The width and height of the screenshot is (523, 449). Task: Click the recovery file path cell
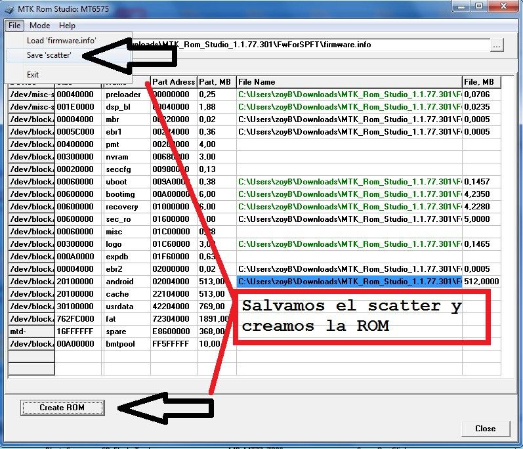[349, 207]
